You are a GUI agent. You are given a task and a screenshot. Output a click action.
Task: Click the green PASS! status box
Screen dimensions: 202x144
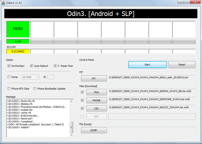click(x=18, y=29)
